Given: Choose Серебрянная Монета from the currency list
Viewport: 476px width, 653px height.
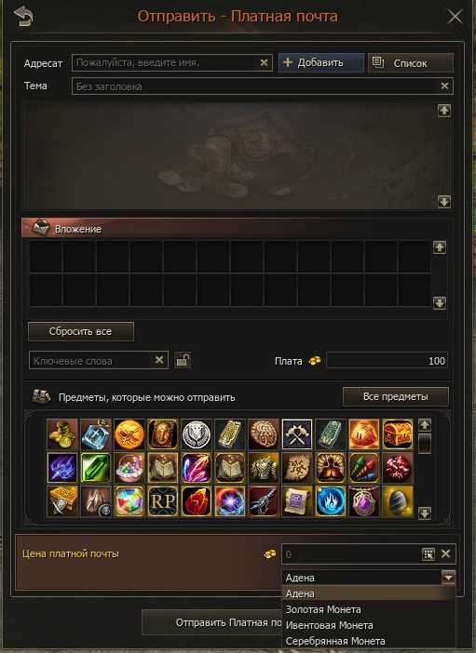Looking at the screenshot, I should coord(335,641).
